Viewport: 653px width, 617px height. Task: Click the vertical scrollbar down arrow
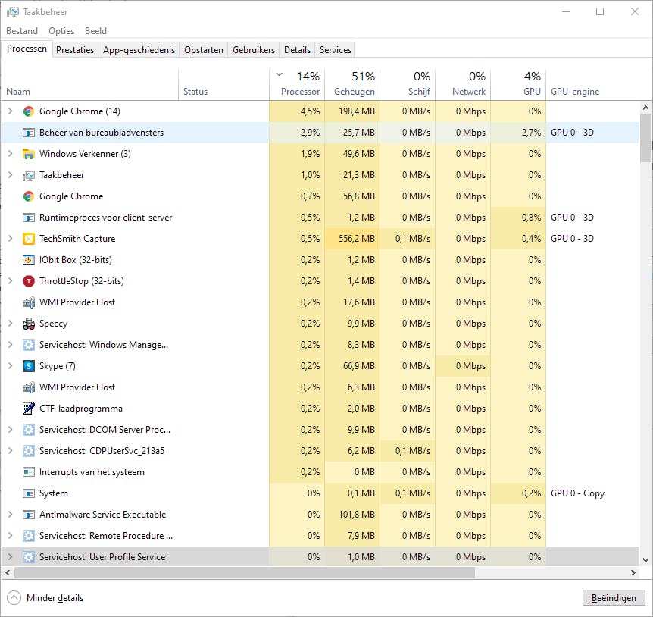point(646,560)
